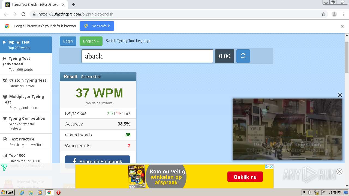View site lock information icon
Viewport: 349px width, 196px height.
click(34, 14)
